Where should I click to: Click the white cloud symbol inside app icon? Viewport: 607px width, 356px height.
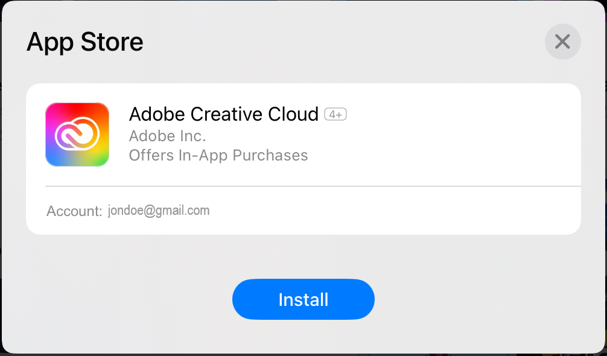(x=77, y=135)
